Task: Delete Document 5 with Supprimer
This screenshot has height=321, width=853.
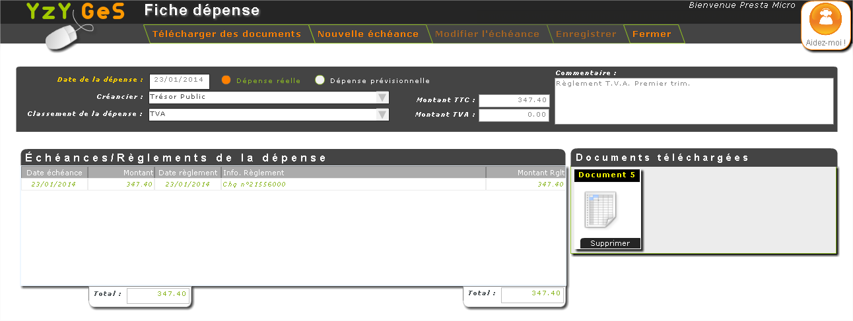Action: click(x=610, y=243)
